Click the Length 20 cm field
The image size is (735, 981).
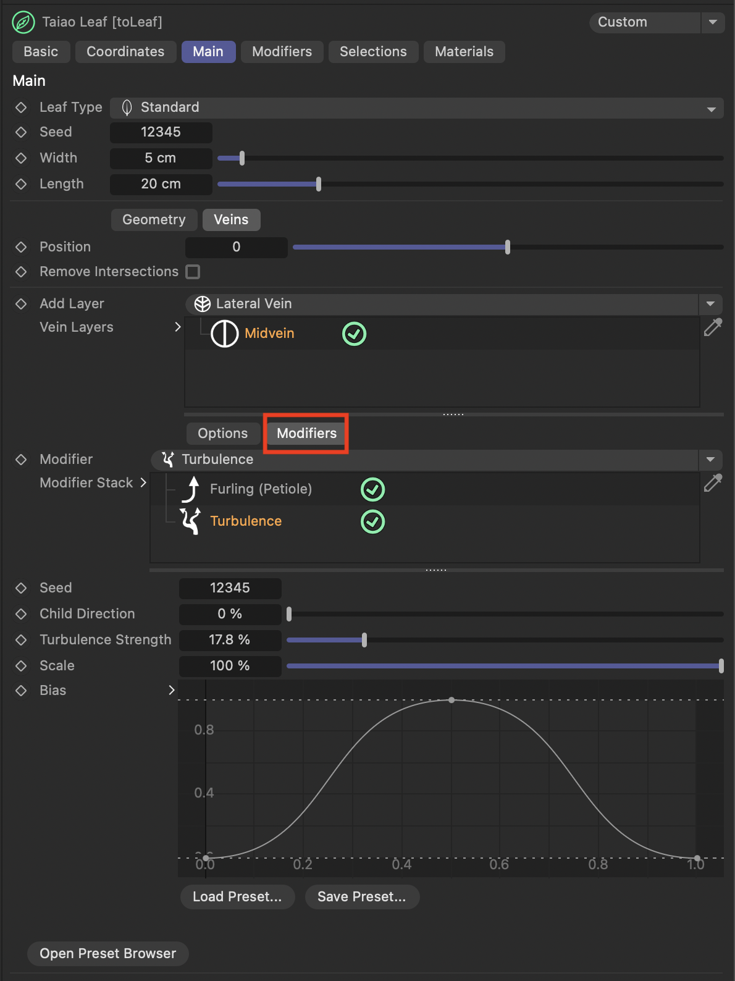(x=161, y=184)
